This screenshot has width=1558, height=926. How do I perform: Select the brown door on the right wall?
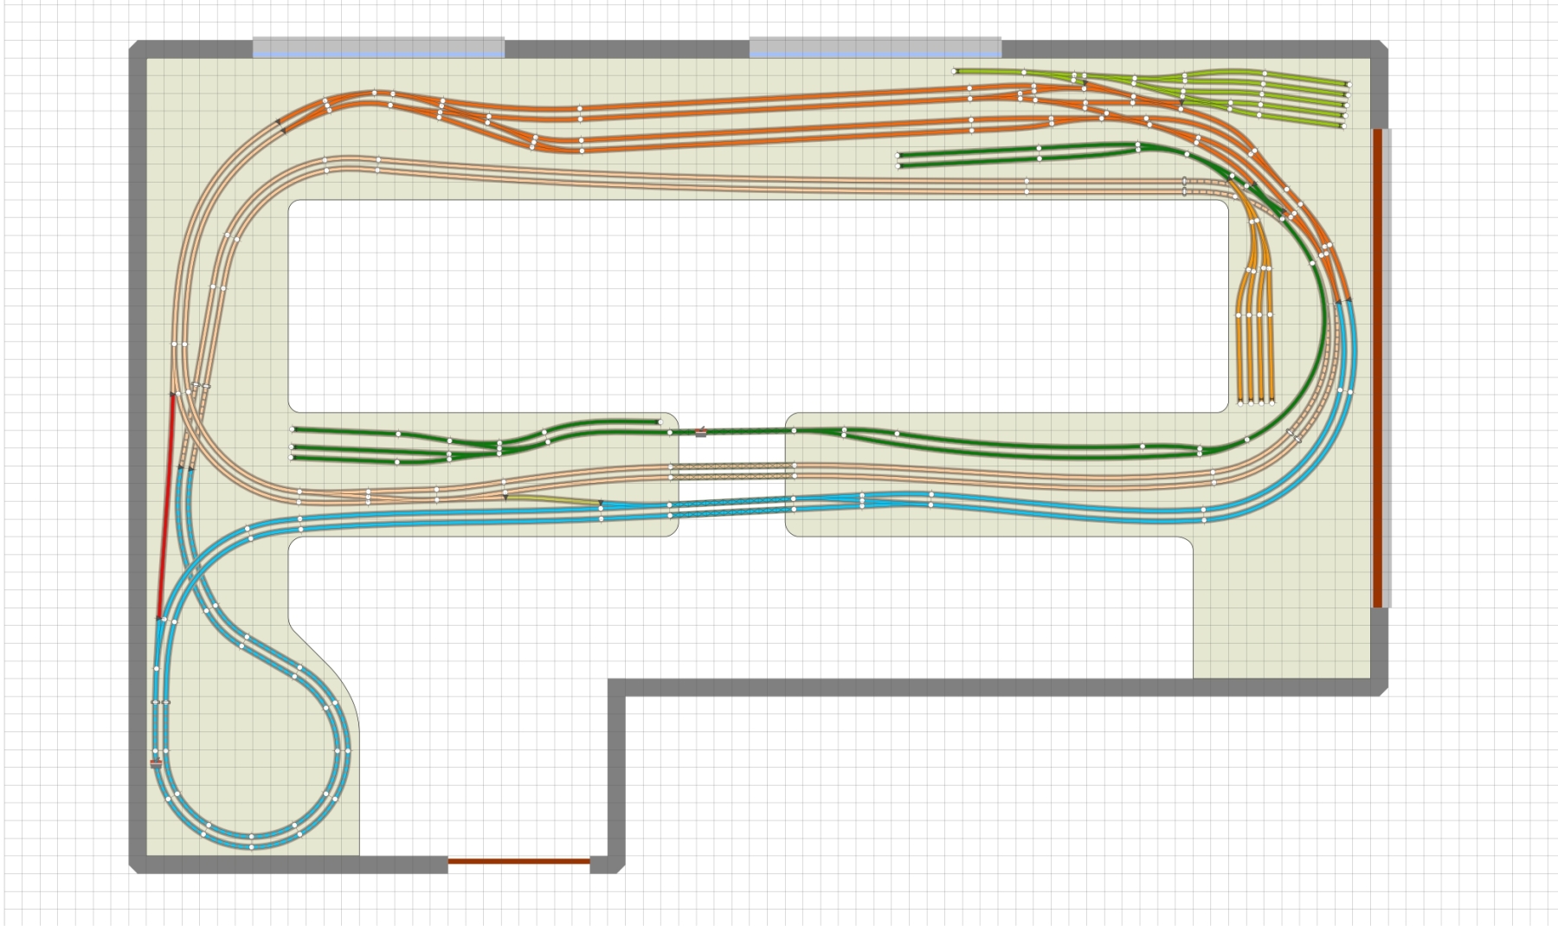(x=1377, y=369)
